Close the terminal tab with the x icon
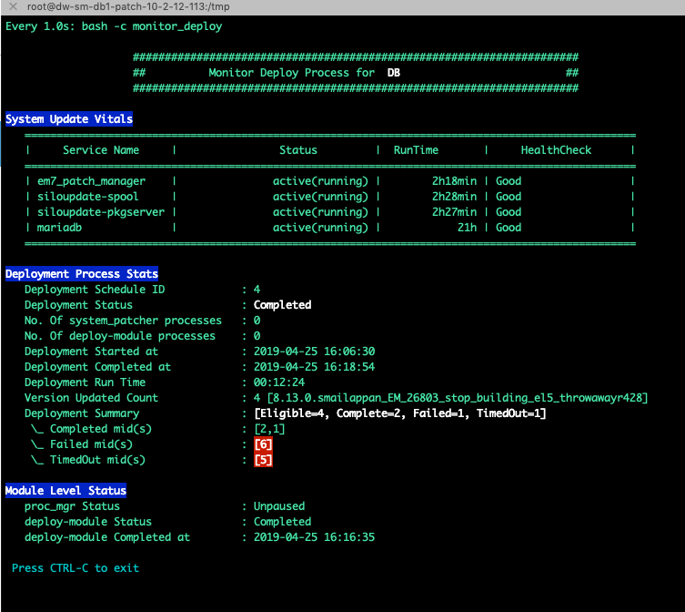Image resolution: width=685 pixels, height=612 pixels. [x=13, y=7]
